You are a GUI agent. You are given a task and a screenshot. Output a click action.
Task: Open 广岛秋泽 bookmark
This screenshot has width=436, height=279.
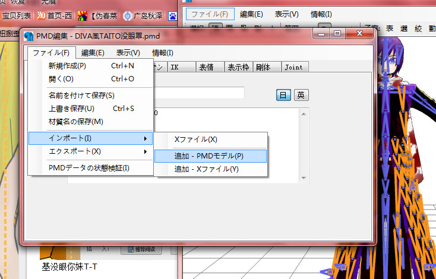[x=148, y=16]
